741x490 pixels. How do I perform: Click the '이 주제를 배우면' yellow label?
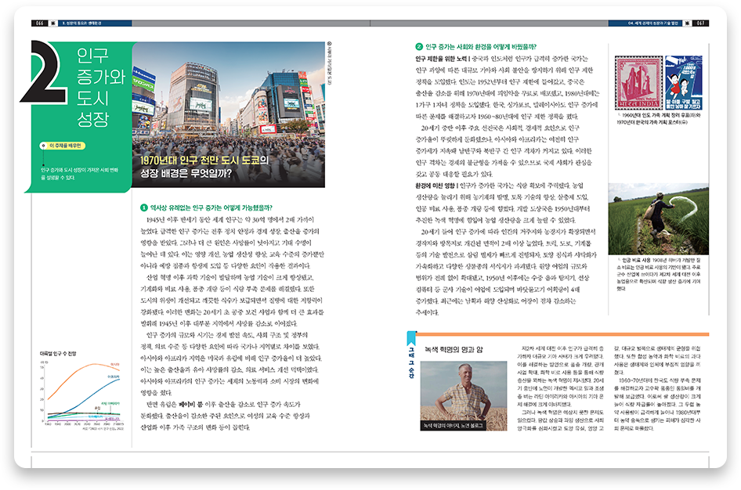click(63, 146)
